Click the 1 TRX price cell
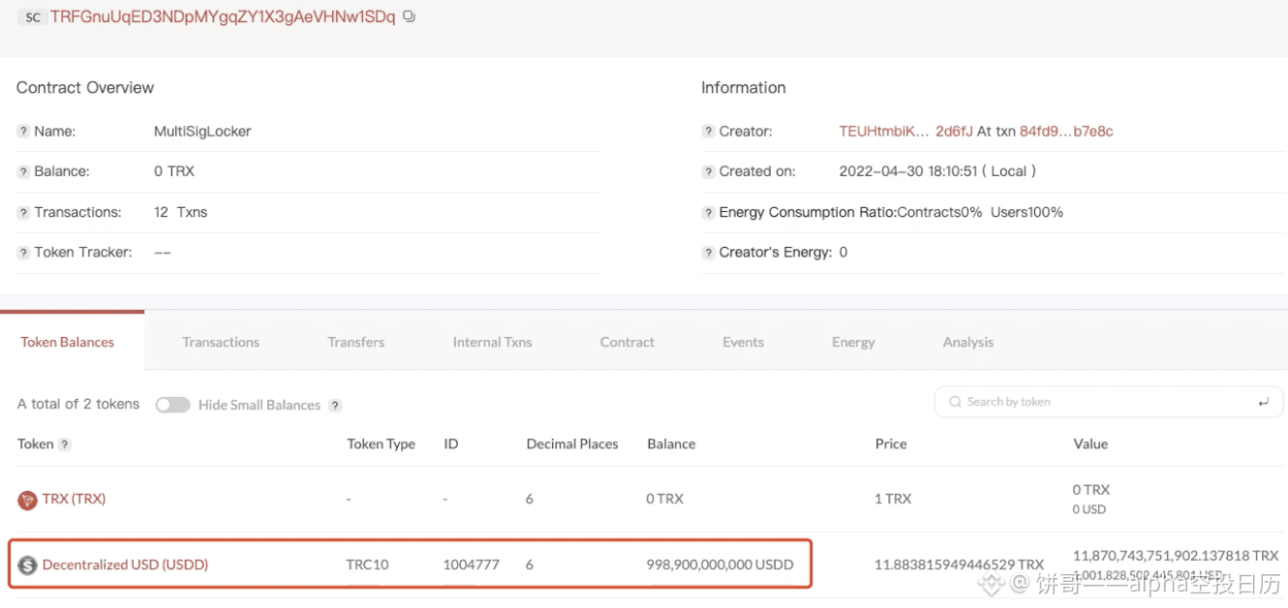 (893, 499)
